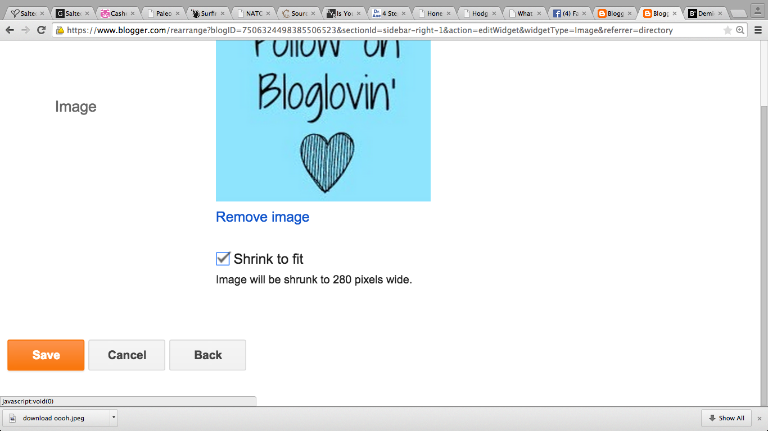
Task: Close the NATC tab
Action: (269, 13)
